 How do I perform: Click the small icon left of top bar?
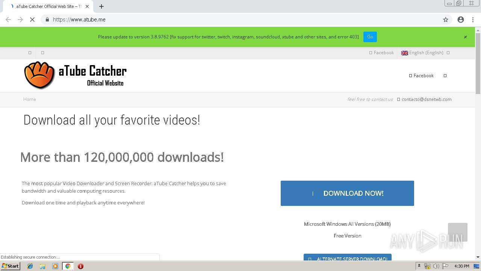tap(30, 53)
